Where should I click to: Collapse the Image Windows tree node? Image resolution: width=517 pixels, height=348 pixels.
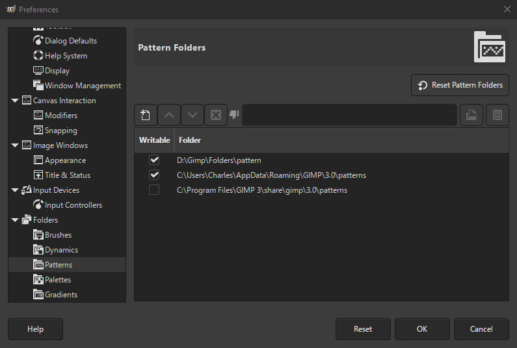(15, 145)
